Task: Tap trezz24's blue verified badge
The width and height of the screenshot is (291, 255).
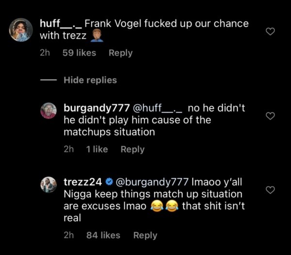Action: pyautogui.click(x=109, y=182)
